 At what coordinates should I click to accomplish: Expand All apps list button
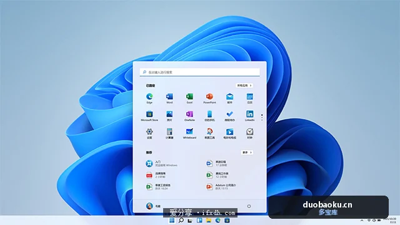[x=244, y=86]
